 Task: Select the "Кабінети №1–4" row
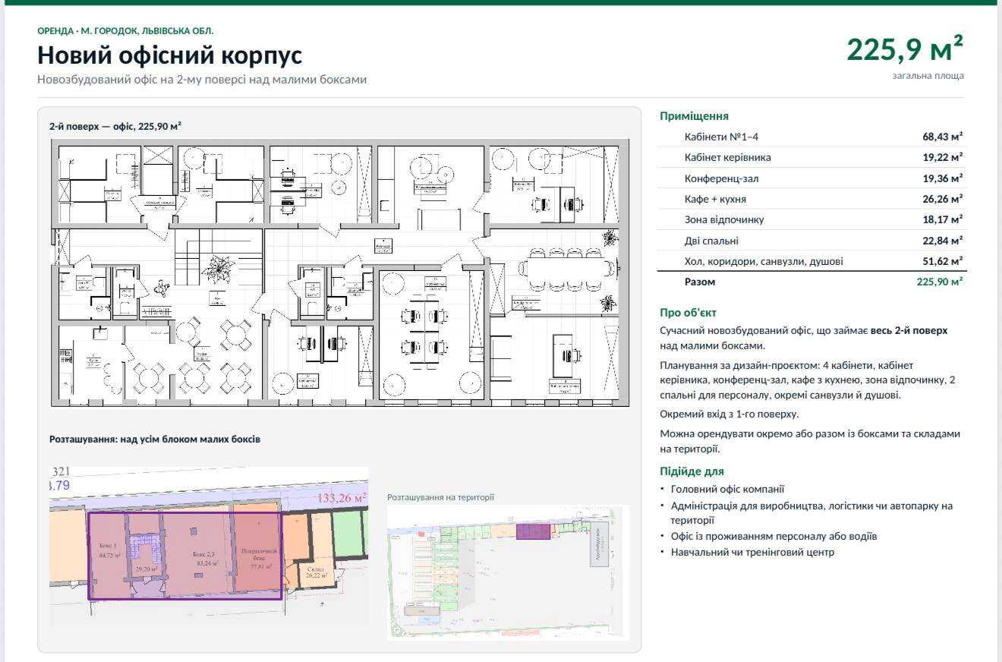point(813,137)
